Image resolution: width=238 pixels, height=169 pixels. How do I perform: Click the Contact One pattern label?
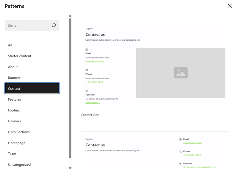point(90,115)
